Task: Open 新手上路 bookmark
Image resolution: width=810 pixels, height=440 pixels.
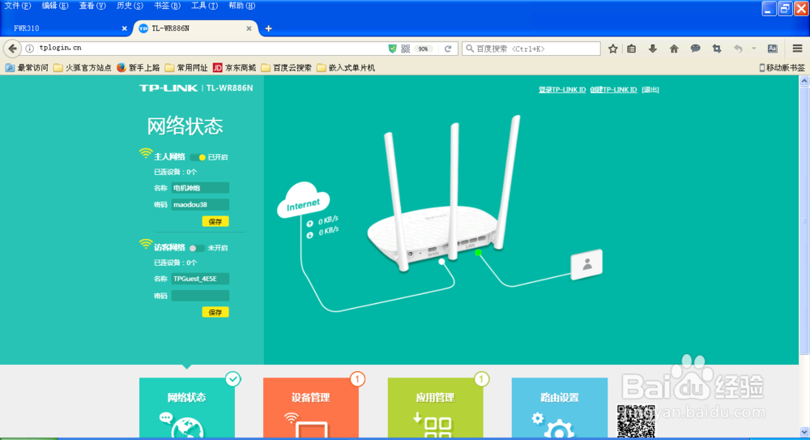Action: tap(139, 68)
